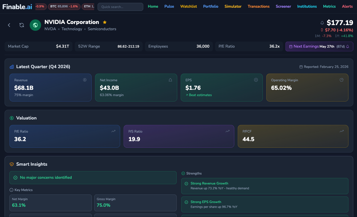Click the plus icon on the EPS card

(256, 80)
